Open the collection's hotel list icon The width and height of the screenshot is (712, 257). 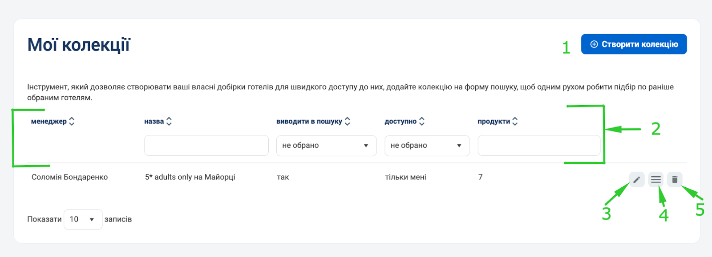pos(655,180)
